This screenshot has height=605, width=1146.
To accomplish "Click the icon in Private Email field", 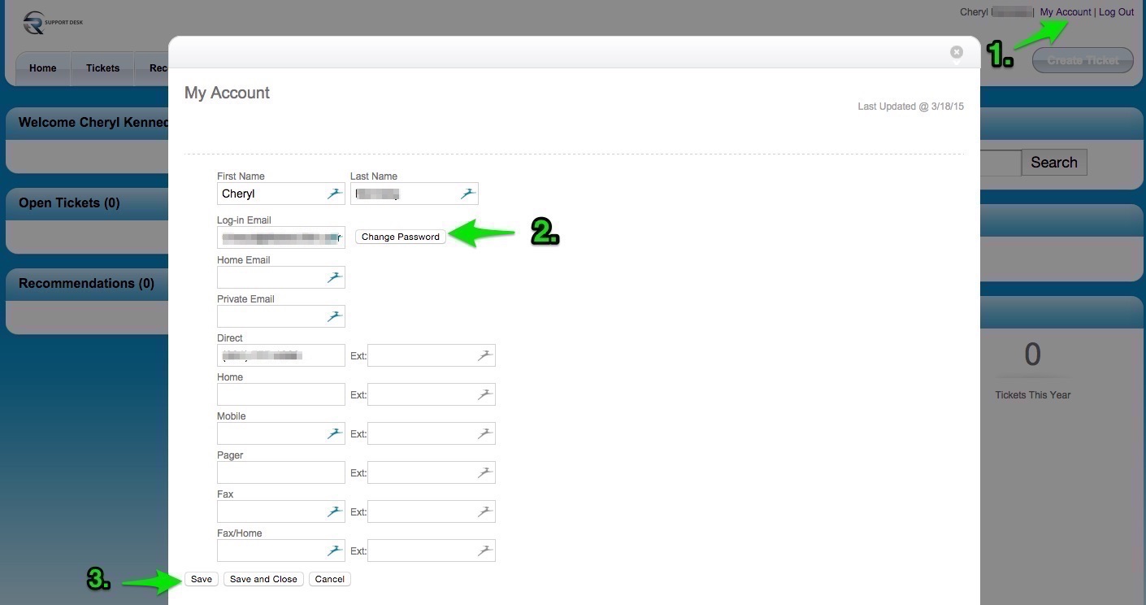I will 335,316.
